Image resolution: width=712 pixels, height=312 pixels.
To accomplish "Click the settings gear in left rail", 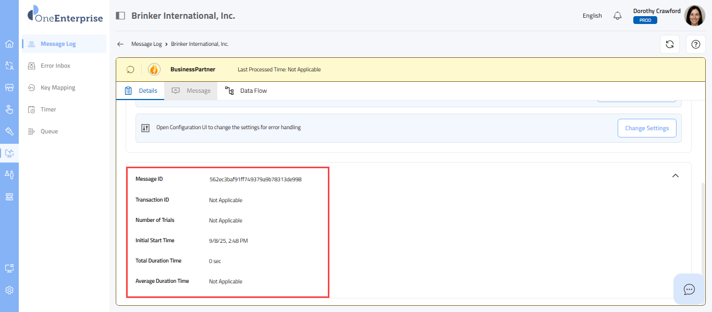I will click(9, 290).
